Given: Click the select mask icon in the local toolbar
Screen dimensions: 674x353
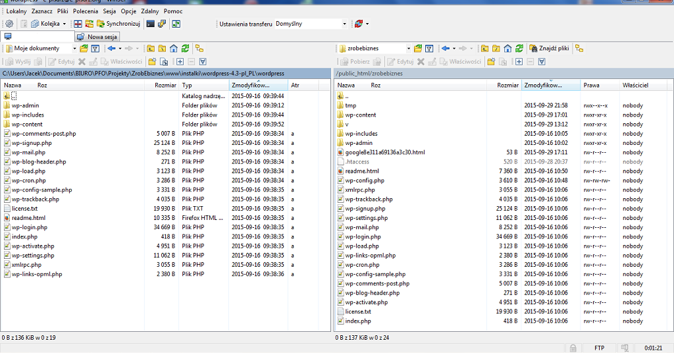Looking at the screenshot, I should [x=203, y=62].
